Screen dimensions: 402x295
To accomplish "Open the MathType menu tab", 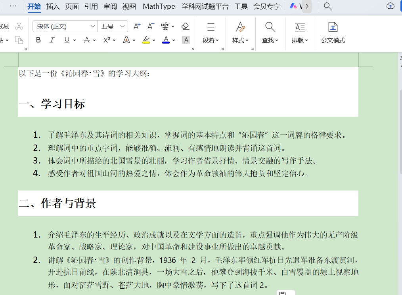I will 159,6.
